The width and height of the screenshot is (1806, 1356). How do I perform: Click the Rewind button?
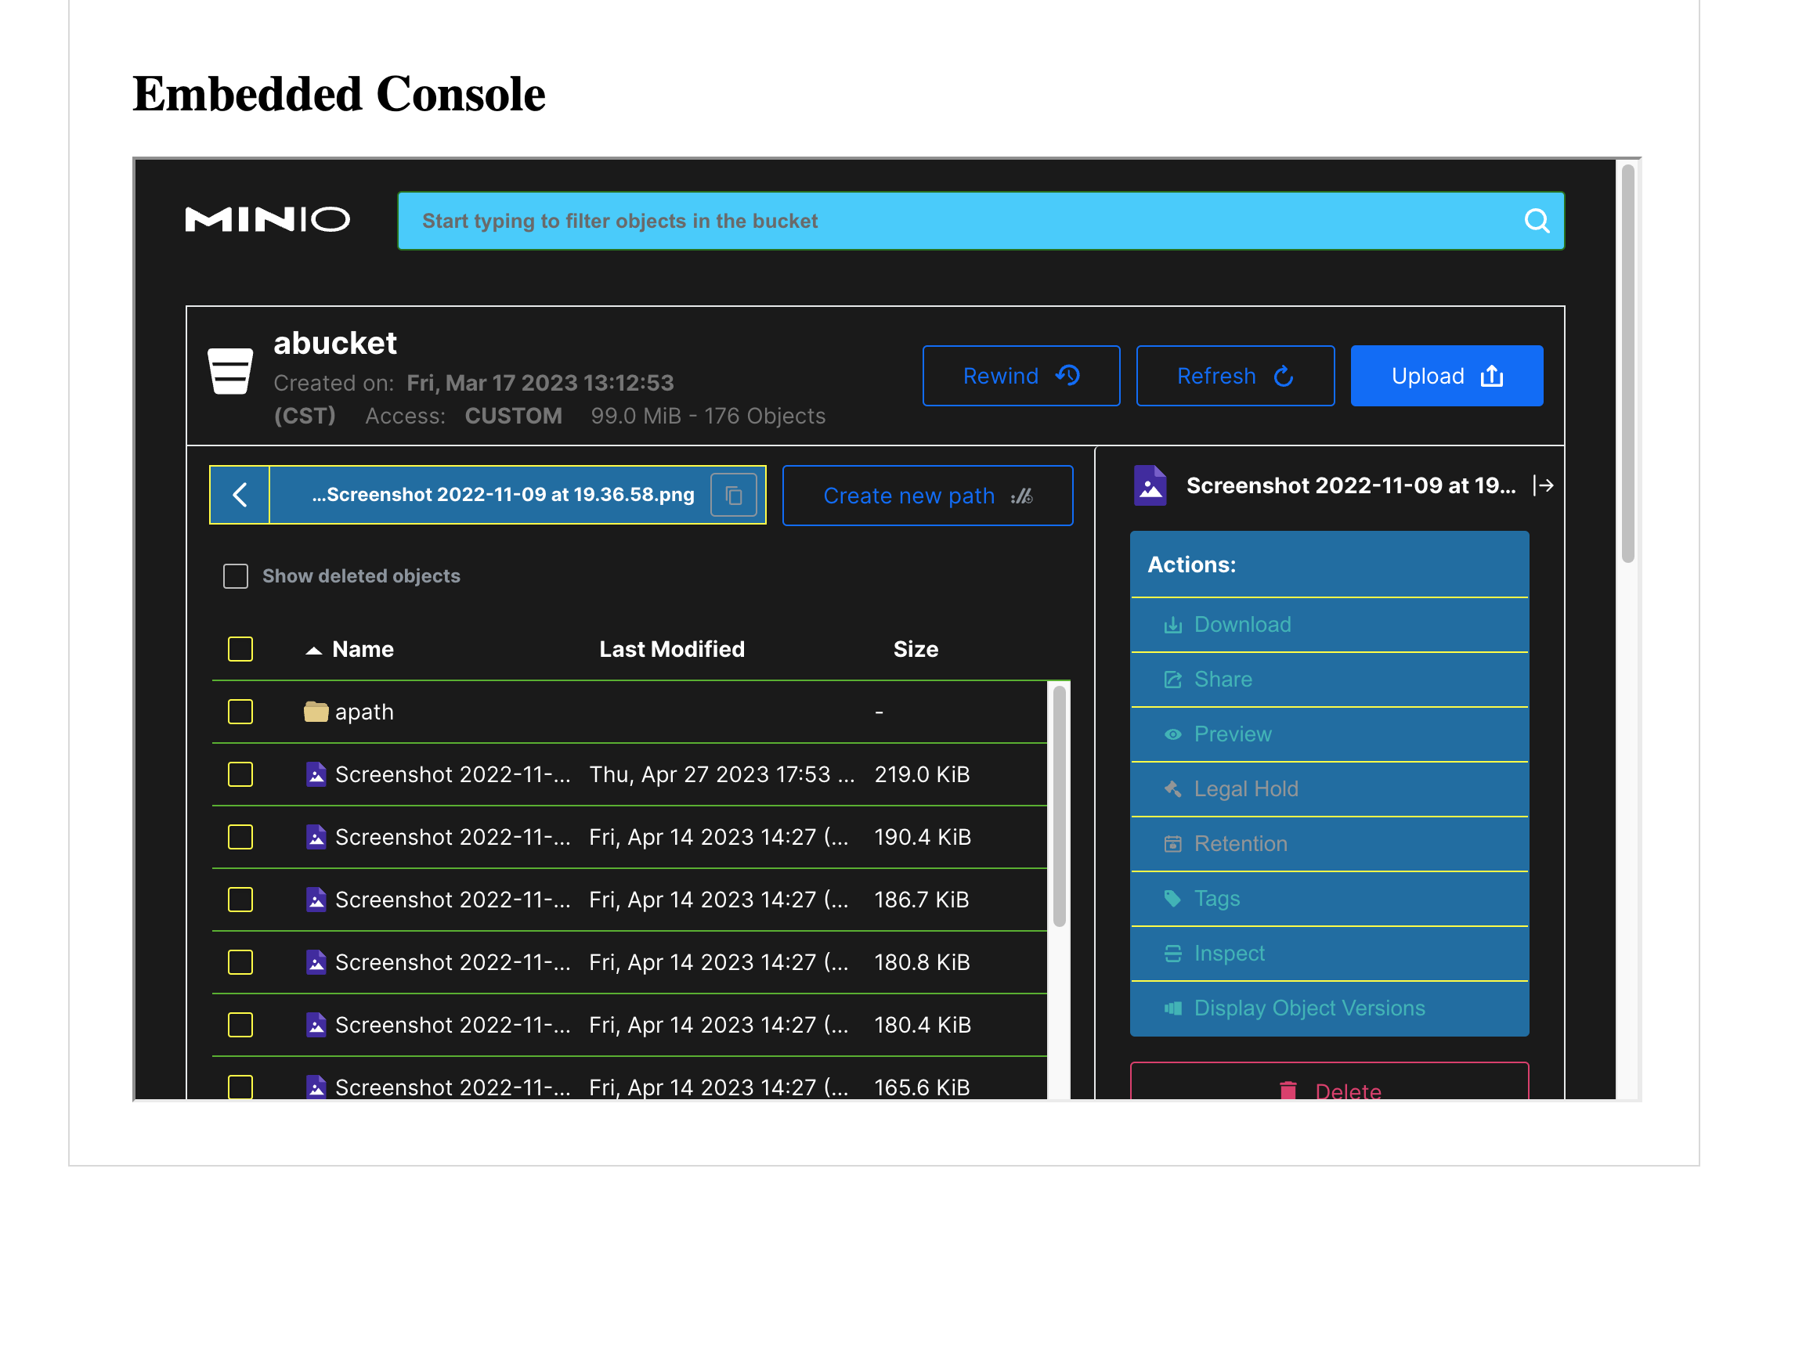pyautogui.click(x=1020, y=376)
